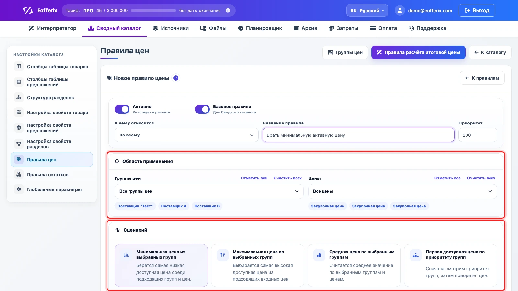Click the Название правила input field
This screenshot has height=291, width=518.
pos(358,135)
